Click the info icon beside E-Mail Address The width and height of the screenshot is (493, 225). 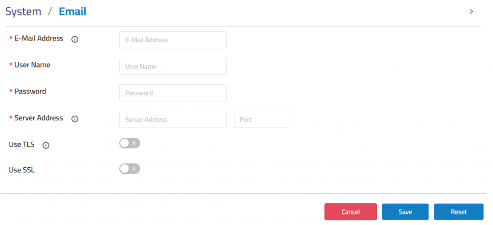point(75,40)
